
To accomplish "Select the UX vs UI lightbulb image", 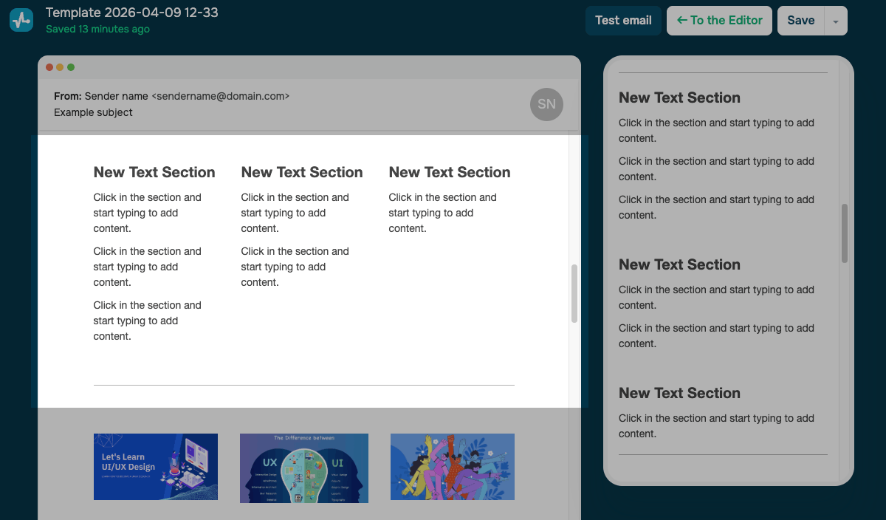I will pos(304,468).
